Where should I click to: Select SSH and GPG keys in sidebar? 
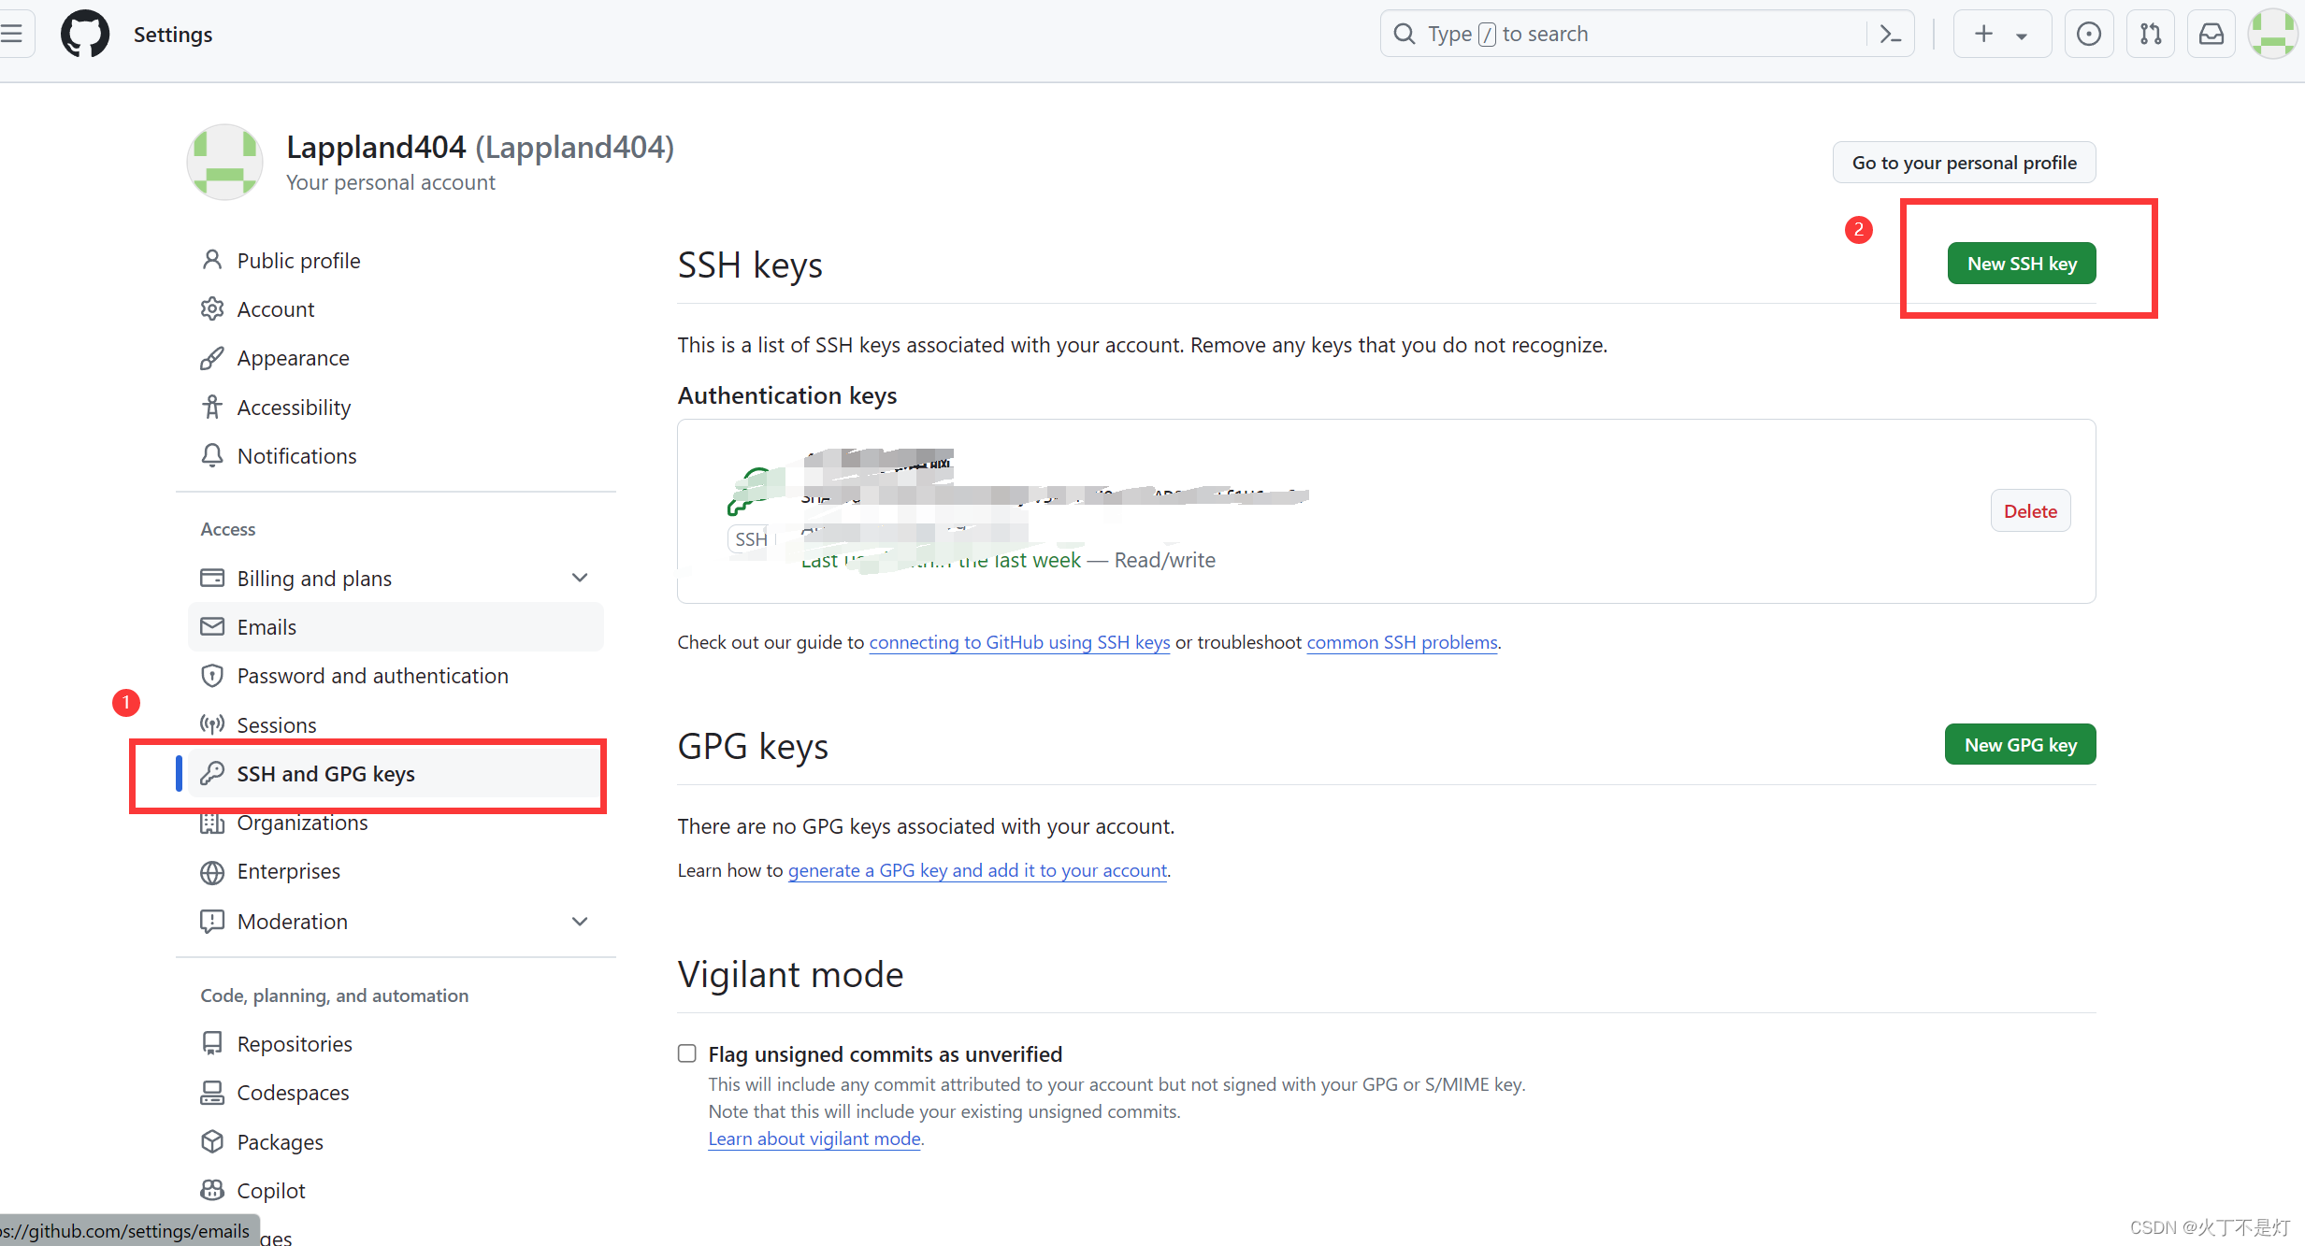[325, 773]
